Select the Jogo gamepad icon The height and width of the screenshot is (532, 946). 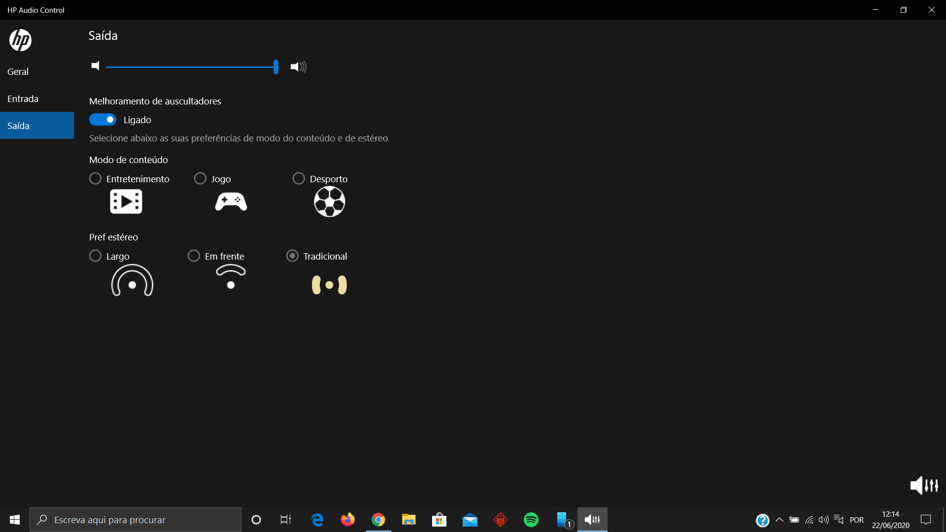[x=231, y=201]
